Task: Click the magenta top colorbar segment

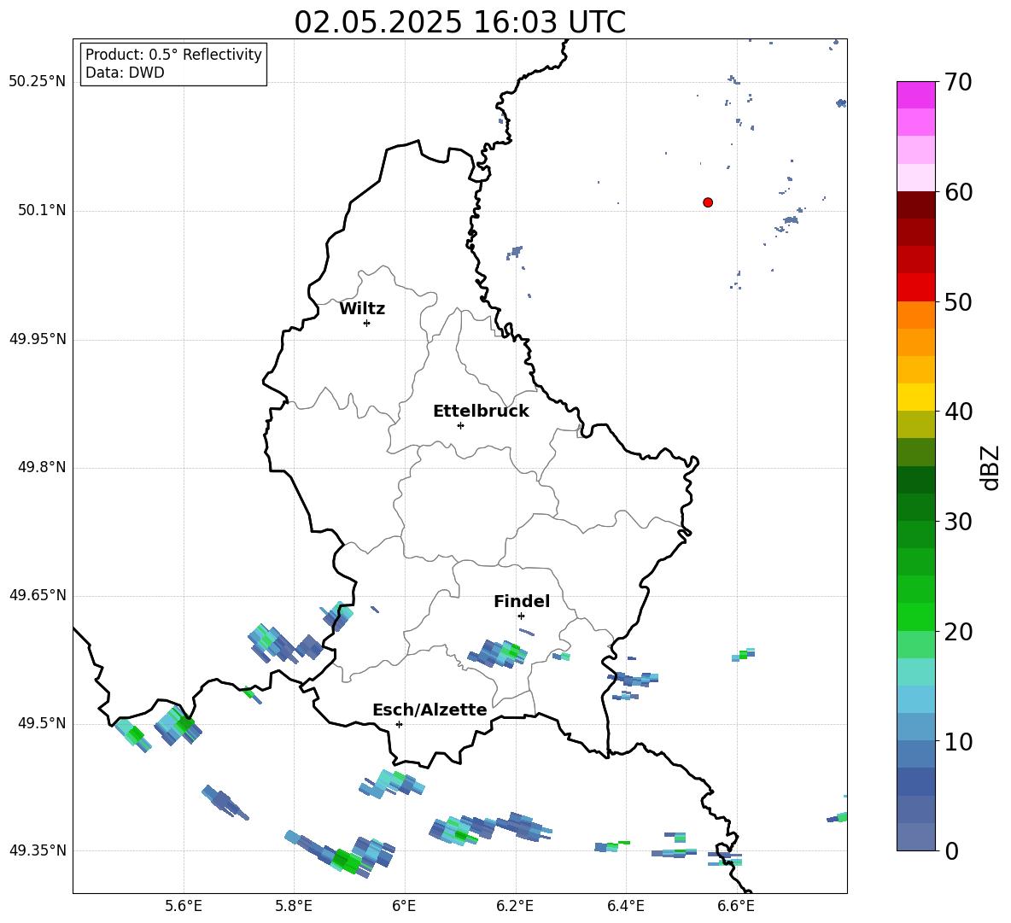Action: click(915, 96)
